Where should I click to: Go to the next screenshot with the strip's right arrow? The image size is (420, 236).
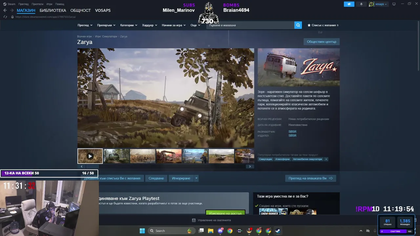[x=250, y=167]
